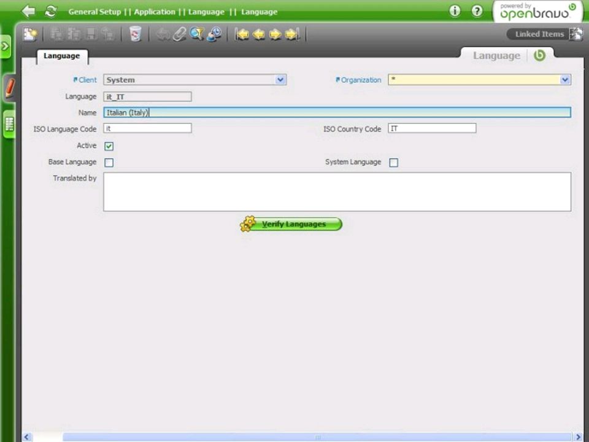Go to the previous record
Screen dimensions: 589x442
(258, 34)
